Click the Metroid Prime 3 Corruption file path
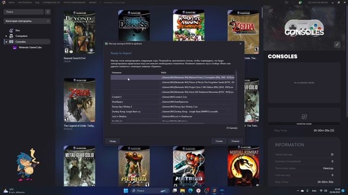The width and height of the screenshot is (348, 195). pyautogui.click(x=198, y=77)
